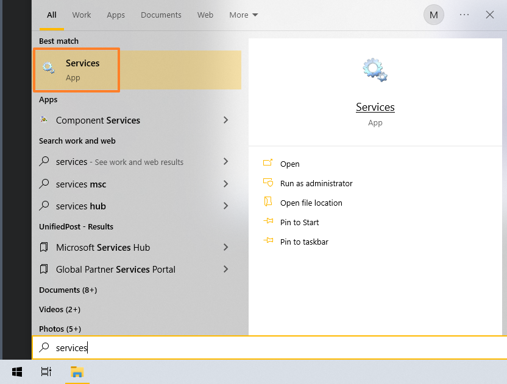
Task: Click the magnifier icon beside 'services hub'
Action: click(x=44, y=206)
